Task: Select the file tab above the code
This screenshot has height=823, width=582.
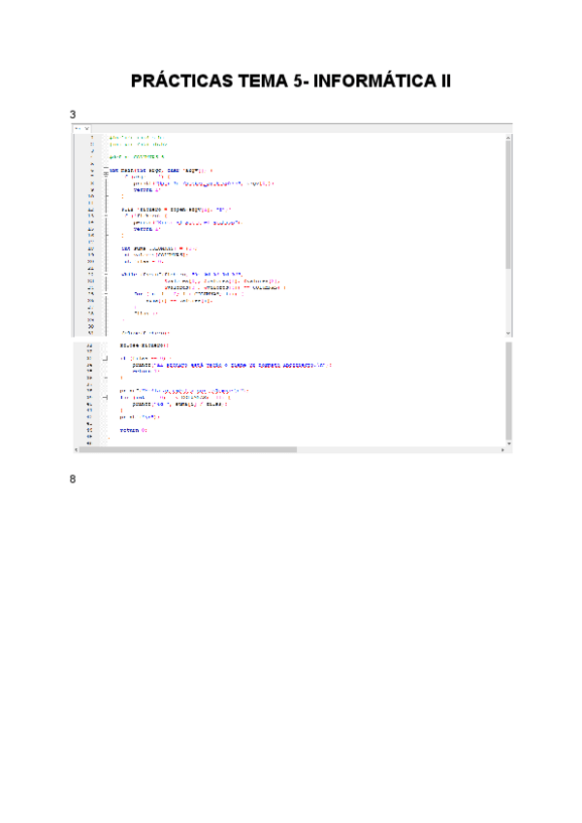Action: (x=77, y=128)
